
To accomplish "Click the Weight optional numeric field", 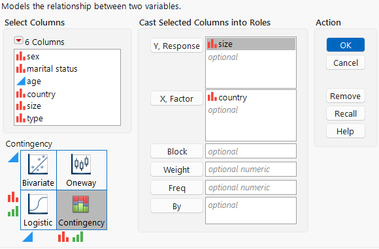I will 251,169.
